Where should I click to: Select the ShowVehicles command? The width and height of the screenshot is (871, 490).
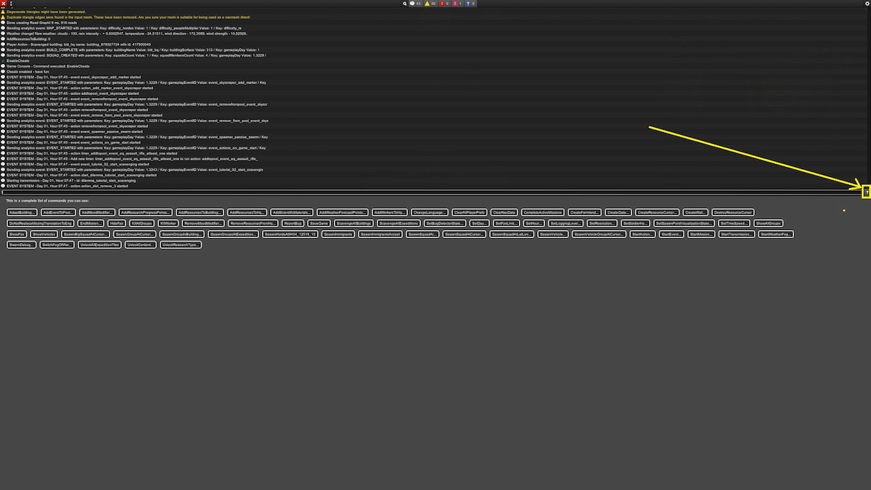pyautogui.click(x=44, y=234)
